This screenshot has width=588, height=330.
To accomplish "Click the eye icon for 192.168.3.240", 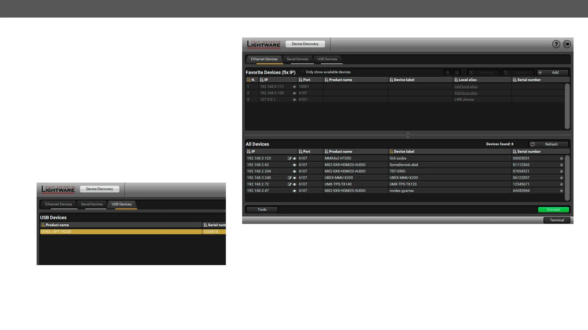I will [x=294, y=178].
